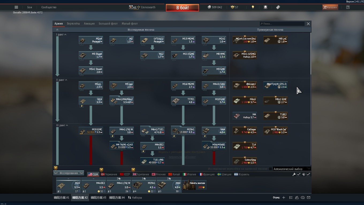Select the Франция nation flag

(x=207, y=174)
